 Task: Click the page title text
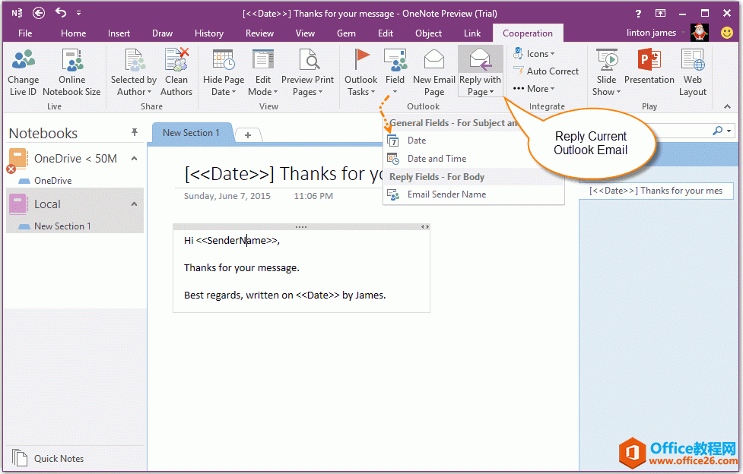pos(284,174)
